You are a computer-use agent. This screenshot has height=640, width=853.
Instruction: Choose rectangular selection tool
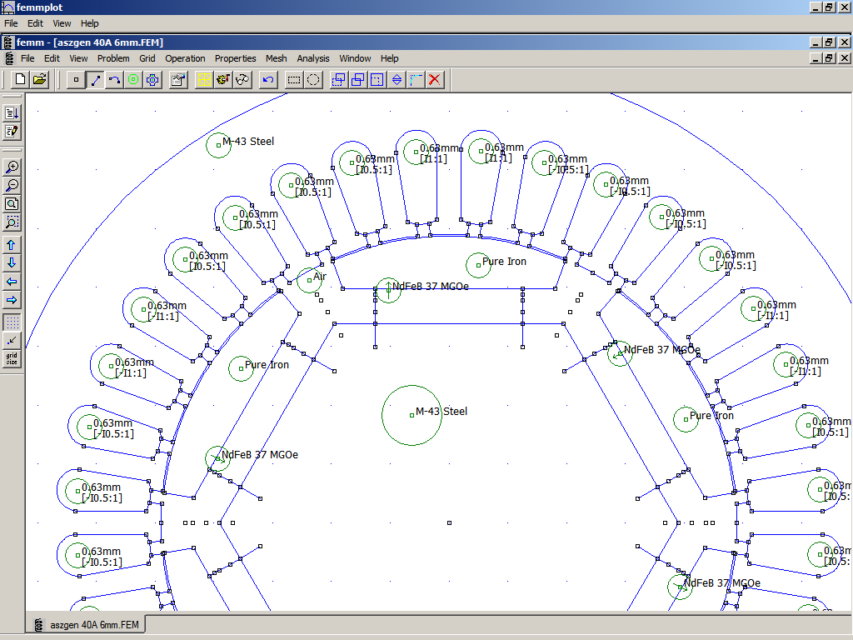(294, 80)
